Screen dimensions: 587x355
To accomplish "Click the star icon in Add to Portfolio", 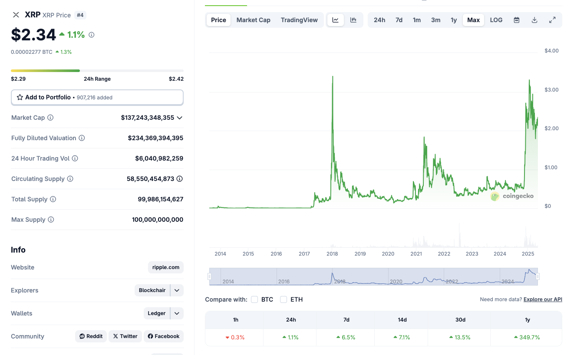I will click(20, 97).
